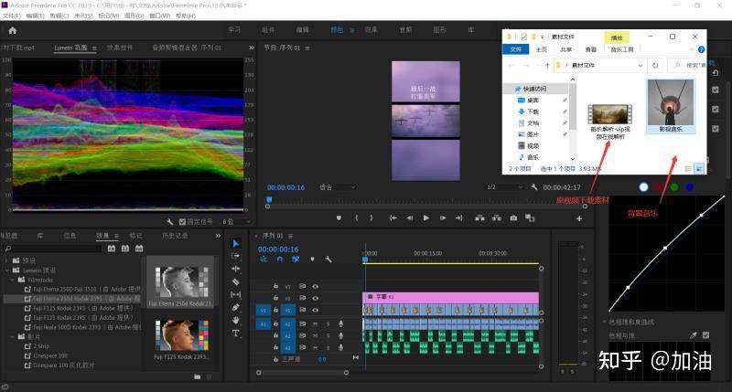The width and height of the screenshot is (732, 392).
Task: Add a marker in the Program monitor
Action: point(339,217)
